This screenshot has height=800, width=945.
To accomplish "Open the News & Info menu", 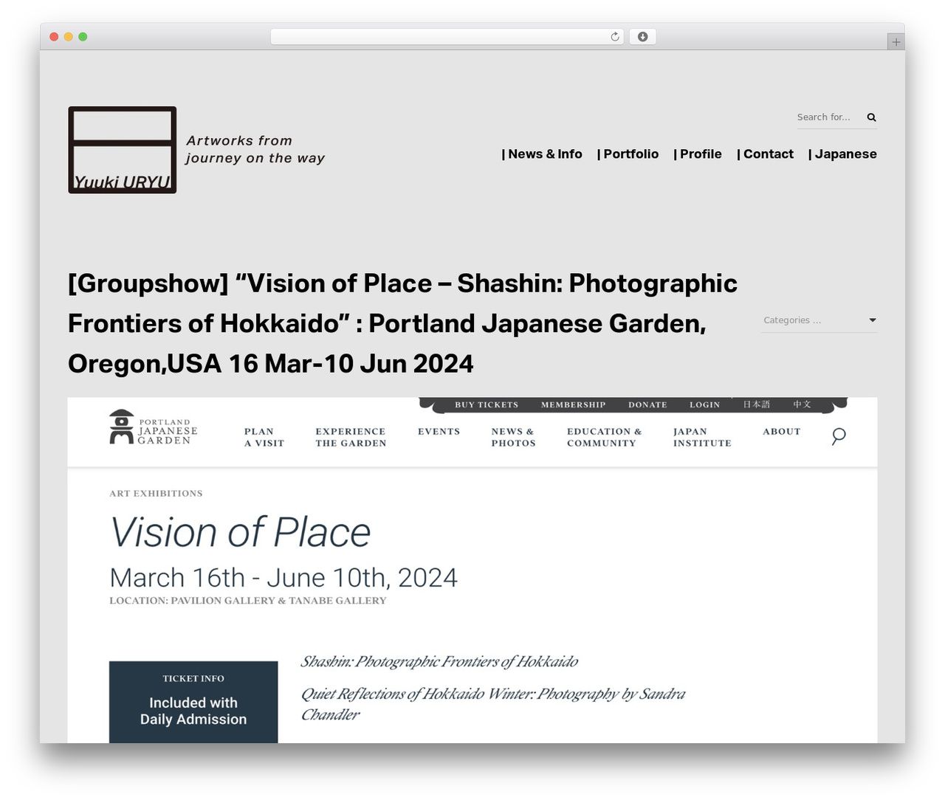I will click(542, 154).
